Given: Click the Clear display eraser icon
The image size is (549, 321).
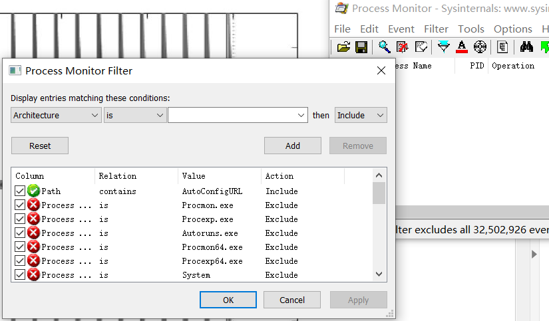Looking at the screenshot, I should pos(421,47).
